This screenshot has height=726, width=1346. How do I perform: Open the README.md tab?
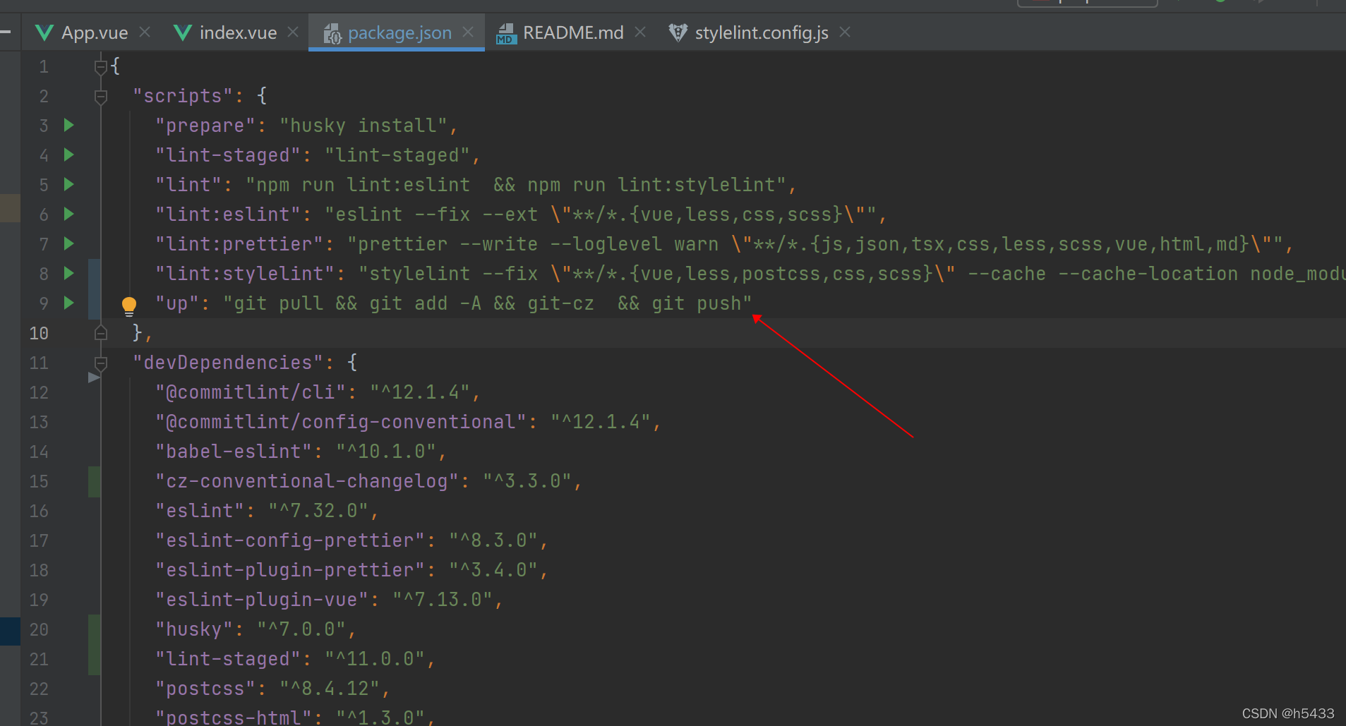point(573,33)
